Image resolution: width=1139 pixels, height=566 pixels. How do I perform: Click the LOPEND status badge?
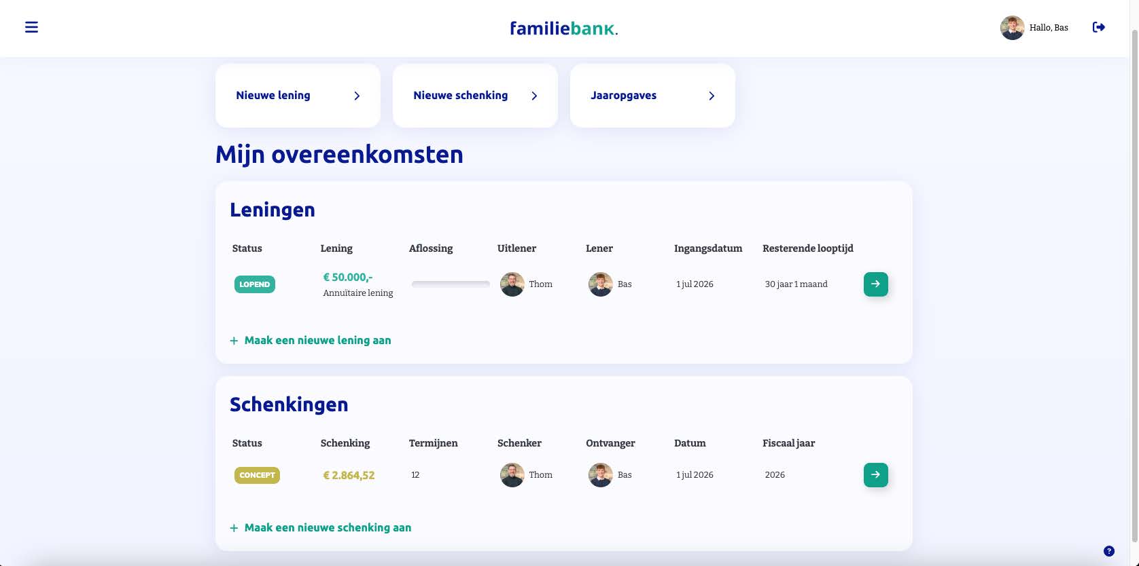(255, 284)
